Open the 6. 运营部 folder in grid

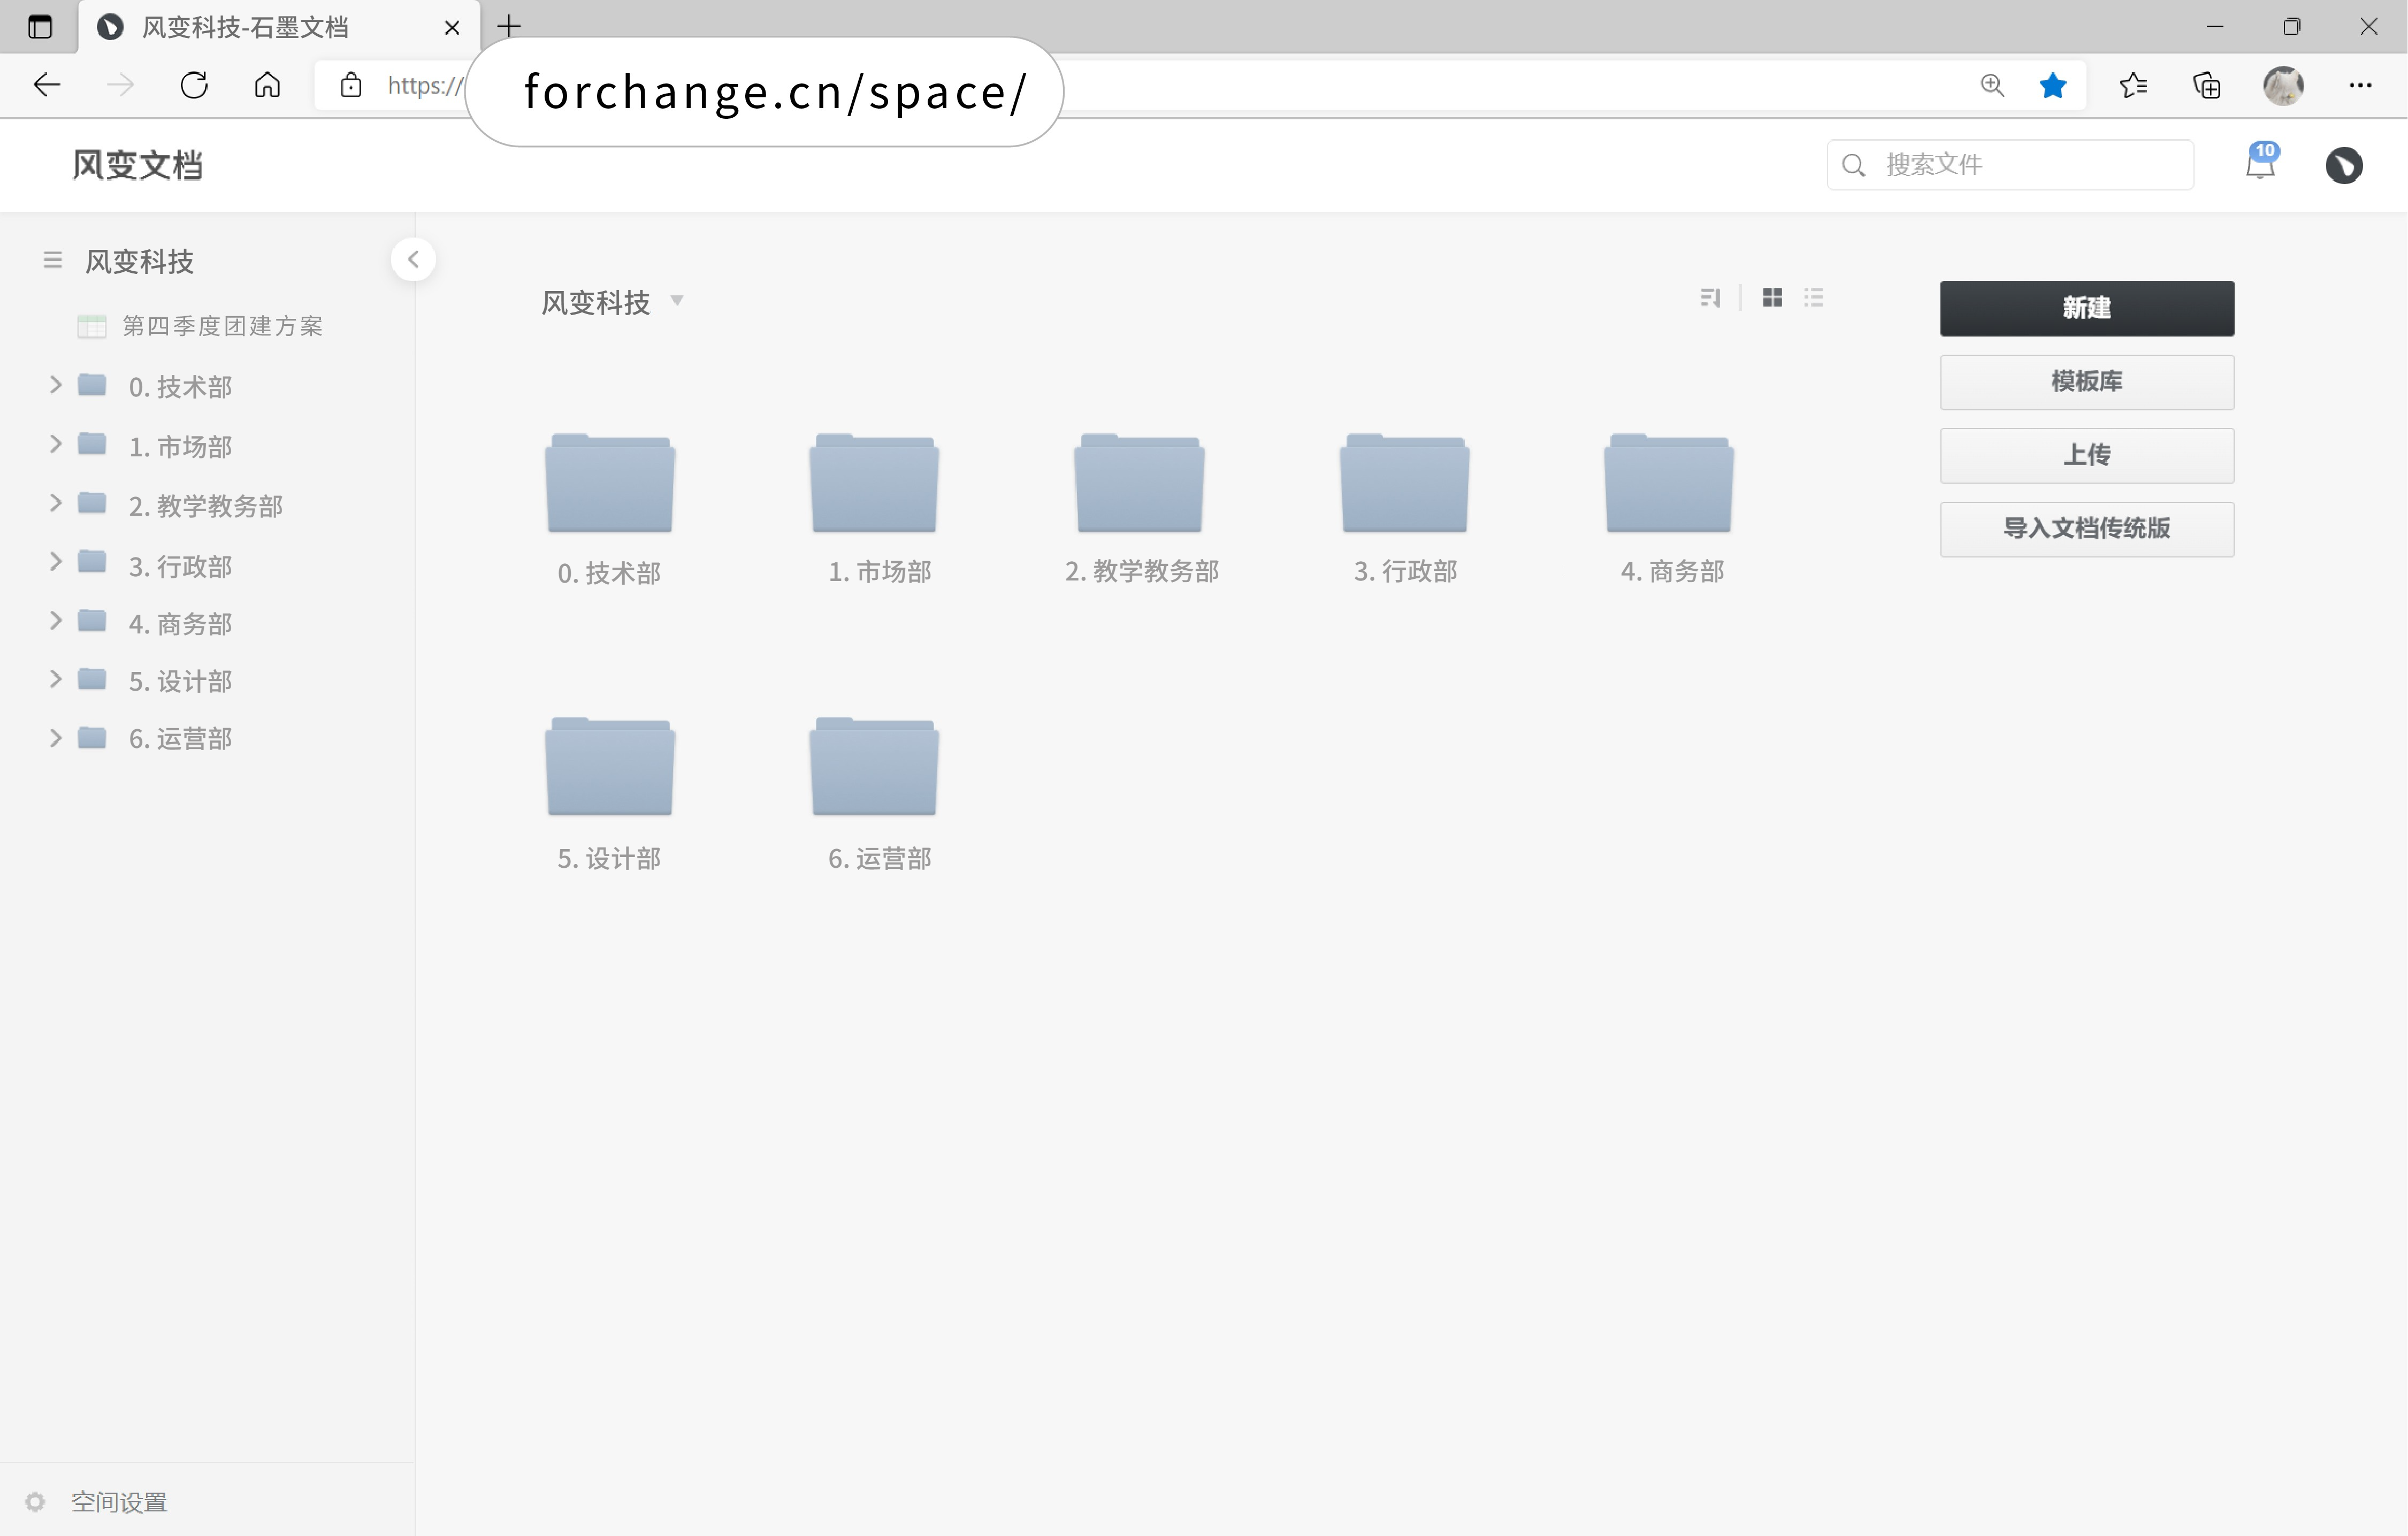point(875,767)
